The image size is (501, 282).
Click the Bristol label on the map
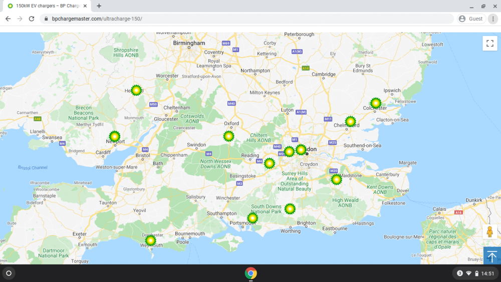click(142, 155)
